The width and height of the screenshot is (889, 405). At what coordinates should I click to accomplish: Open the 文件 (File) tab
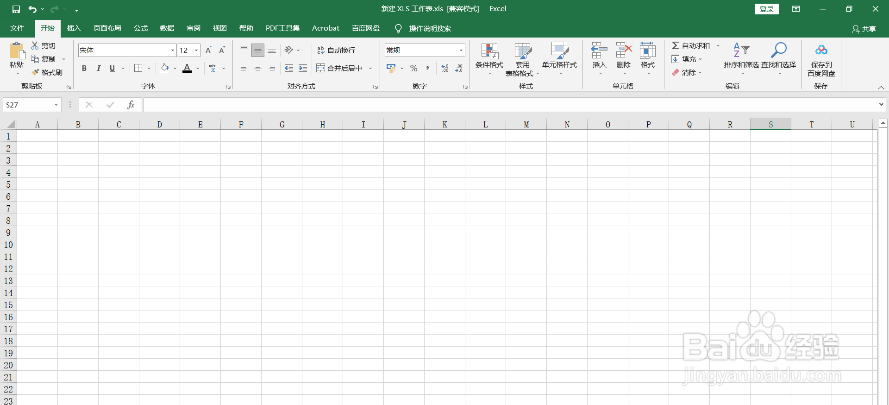pyautogui.click(x=17, y=28)
